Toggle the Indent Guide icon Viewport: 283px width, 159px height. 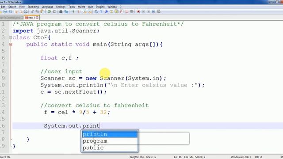tap(107, 11)
